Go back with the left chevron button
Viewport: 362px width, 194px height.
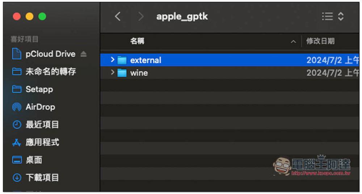click(118, 17)
